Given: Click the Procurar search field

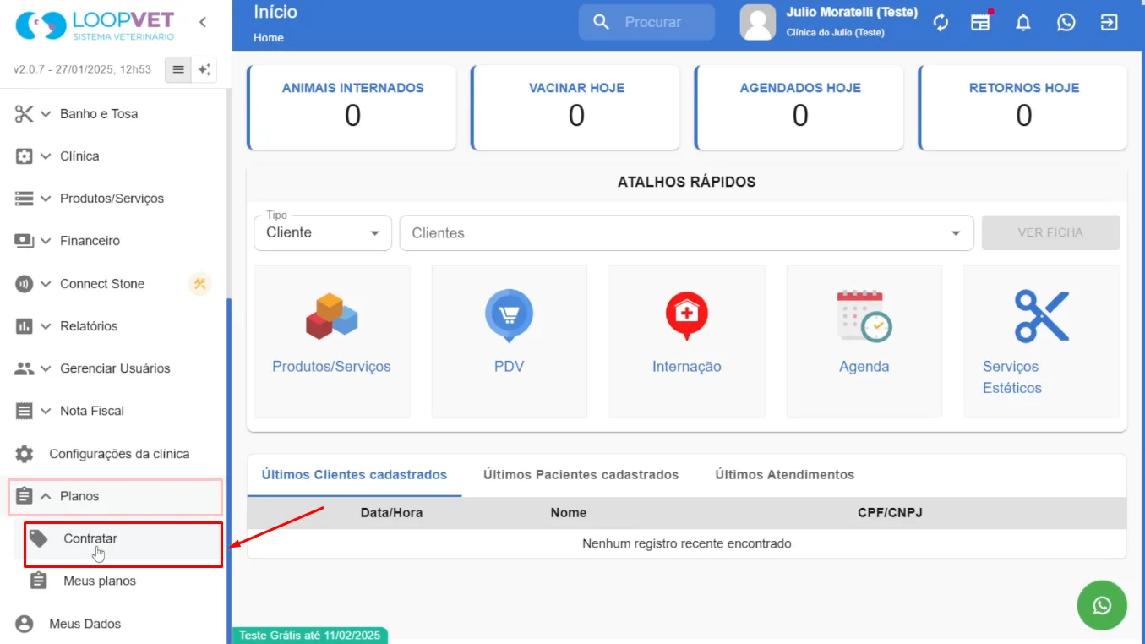Looking at the screenshot, I should 646,22.
